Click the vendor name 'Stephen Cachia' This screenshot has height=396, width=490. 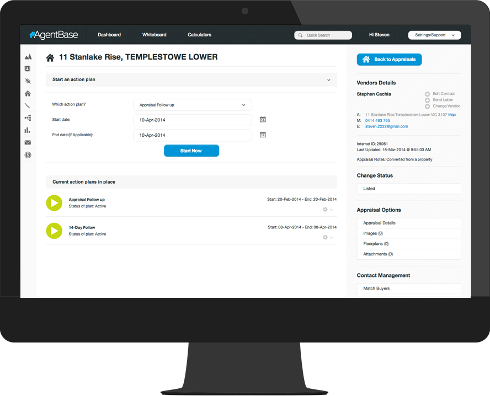click(x=374, y=94)
